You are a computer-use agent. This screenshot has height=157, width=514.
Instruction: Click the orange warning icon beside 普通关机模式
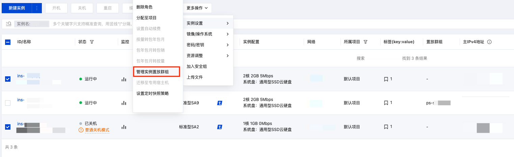click(x=81, y=130)
